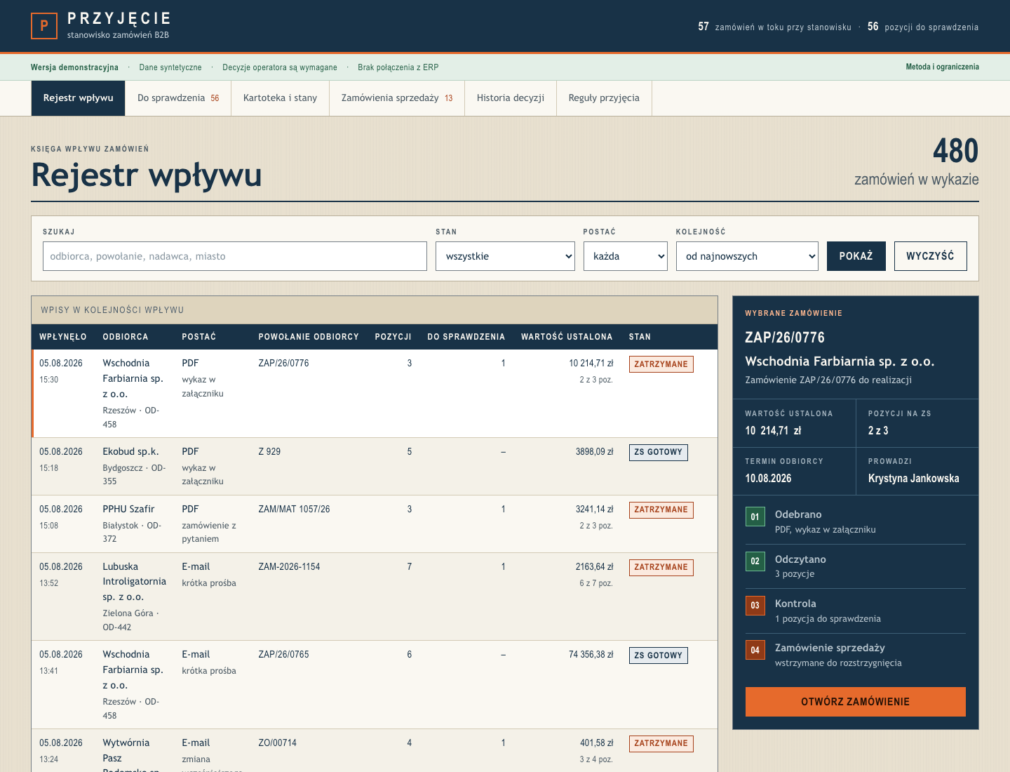Click PPHU Szafir recipient name
The height and width of the screenshot is (772, 1010).
(128, 509)
